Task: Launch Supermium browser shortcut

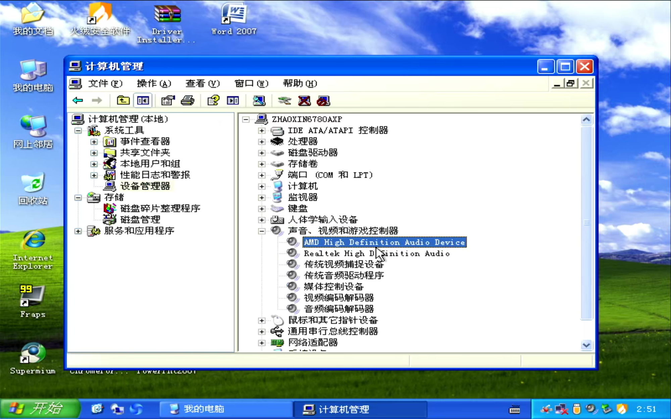Action: [x=33, y=358]
